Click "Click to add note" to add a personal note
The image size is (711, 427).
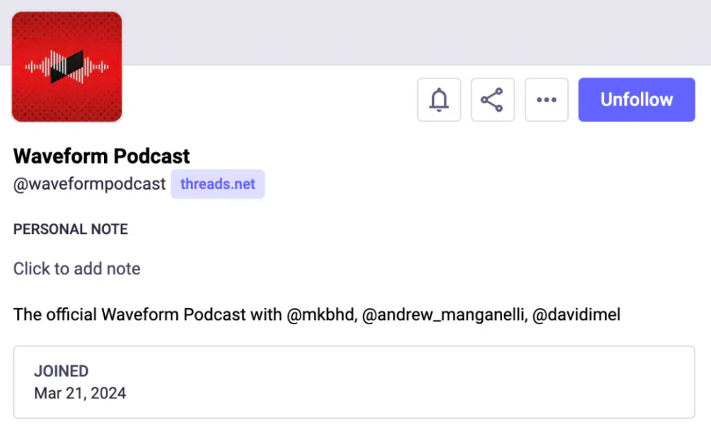pyautogui.click(x=76, y=269)
